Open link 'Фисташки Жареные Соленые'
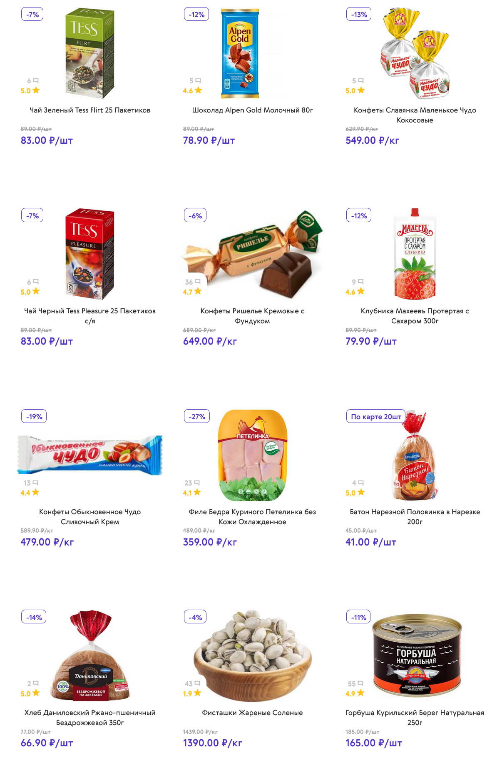Image resolution: width=502 pixels, height=758 pixels. point(252,713)
